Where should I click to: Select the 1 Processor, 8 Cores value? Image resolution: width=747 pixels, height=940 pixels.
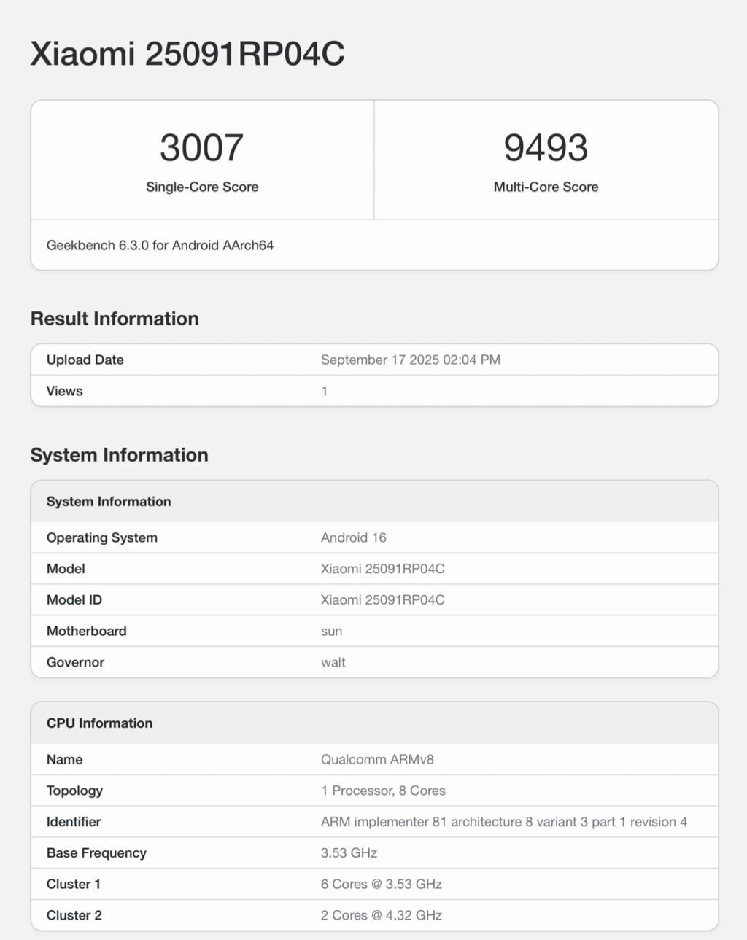(384, 791)
